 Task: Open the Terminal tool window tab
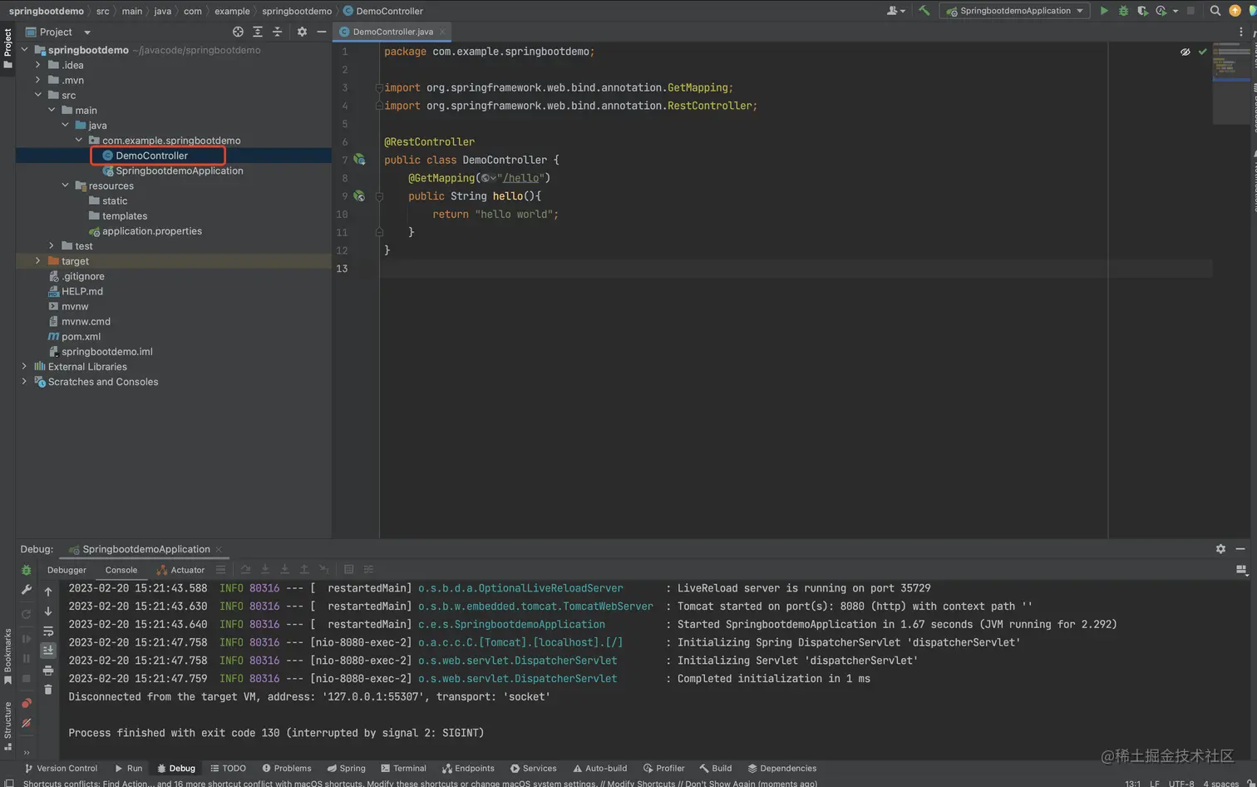(x=403, y=768)
